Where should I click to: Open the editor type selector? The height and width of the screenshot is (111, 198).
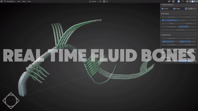tap(2, 1)
